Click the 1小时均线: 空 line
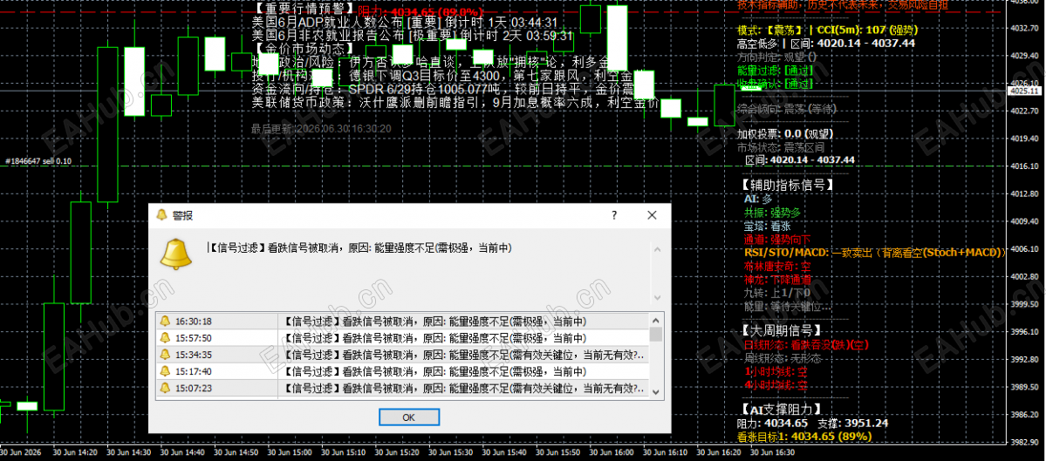The width and height of the screenshot is (1046, 461). [x=776, y=372]
